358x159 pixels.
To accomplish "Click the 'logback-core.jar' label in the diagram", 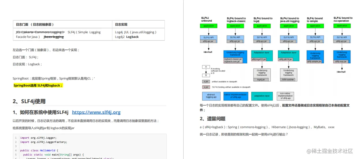I will pyautogui.click(x=232, y=61).
